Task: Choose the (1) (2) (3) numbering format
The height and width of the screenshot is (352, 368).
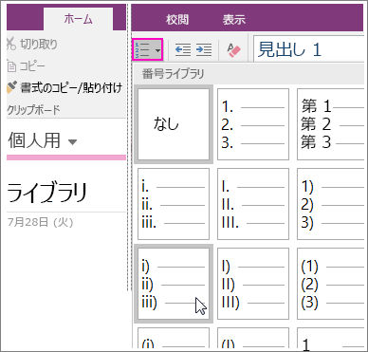Action: pyautogui.click(x=330, y=284)
